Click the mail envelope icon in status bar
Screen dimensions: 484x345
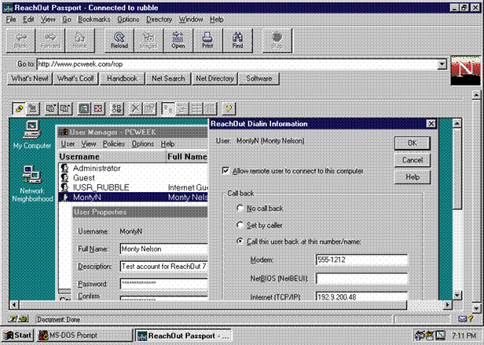[x=462, y=319]
